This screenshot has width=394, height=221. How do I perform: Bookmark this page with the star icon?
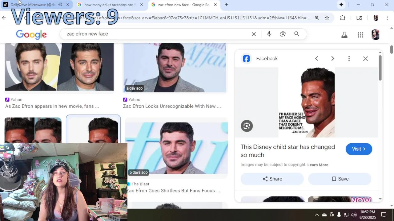pyautogui.click(x=327, y=18)
